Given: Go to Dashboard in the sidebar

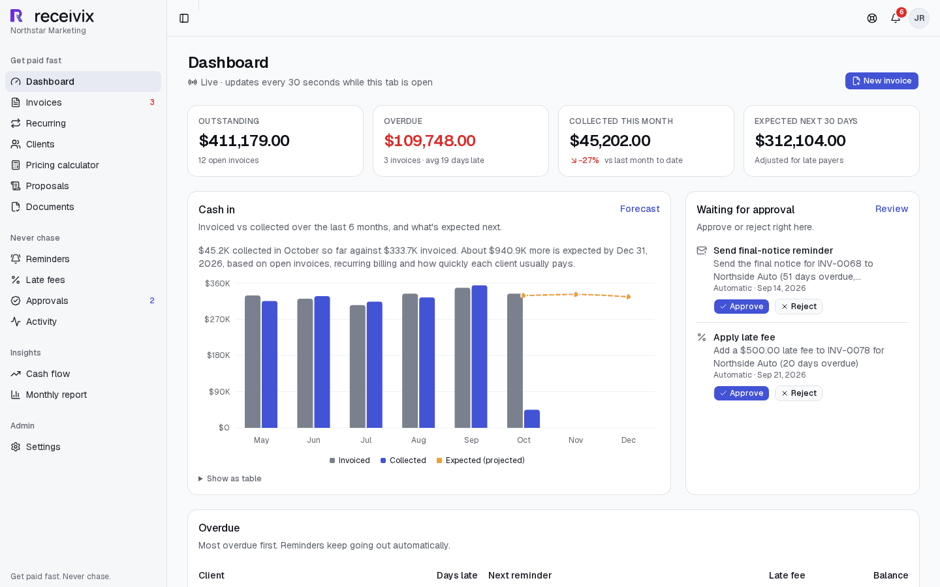Looking at the screenshot, I should pyautogui.click(x=83, y=82).
